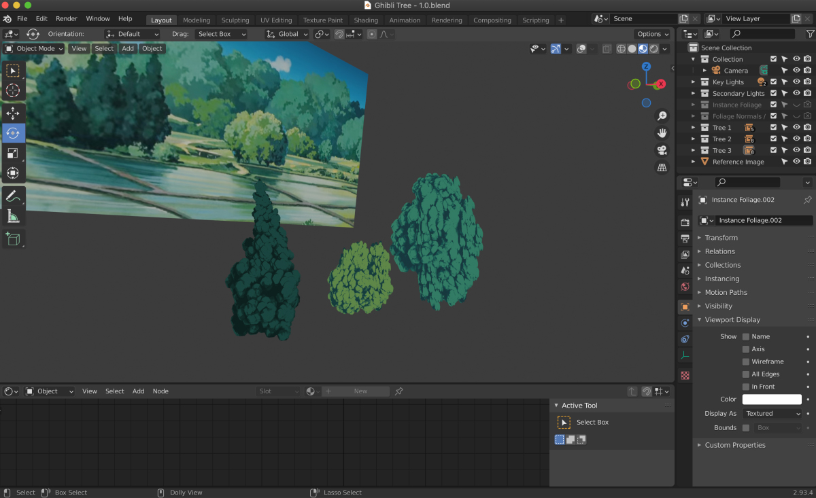Switch to the Sculpting workspace tab
This screenshot has width=816, height=498.
(235, 20)
